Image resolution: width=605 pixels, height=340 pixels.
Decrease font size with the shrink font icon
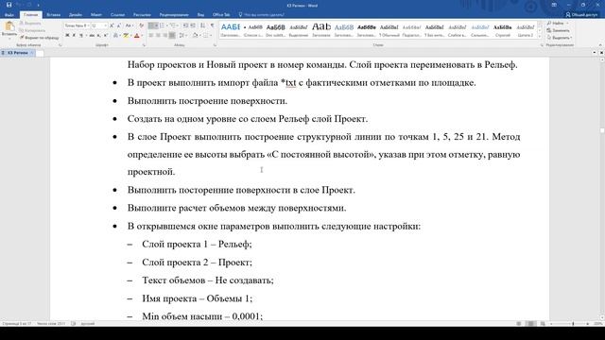click(x=118, y=25)
